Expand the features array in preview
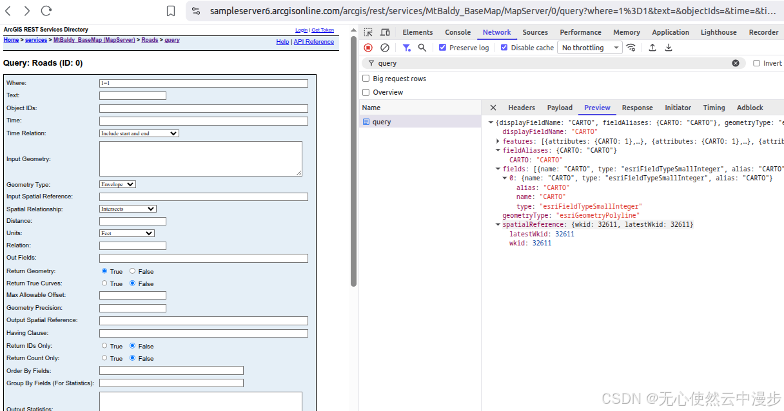Screen dimensions: 784x411 click(x=498, y=141)
